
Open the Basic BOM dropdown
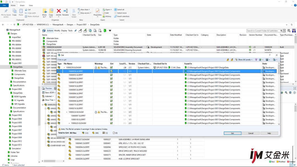pyautogui.click(x=49, y=93)
